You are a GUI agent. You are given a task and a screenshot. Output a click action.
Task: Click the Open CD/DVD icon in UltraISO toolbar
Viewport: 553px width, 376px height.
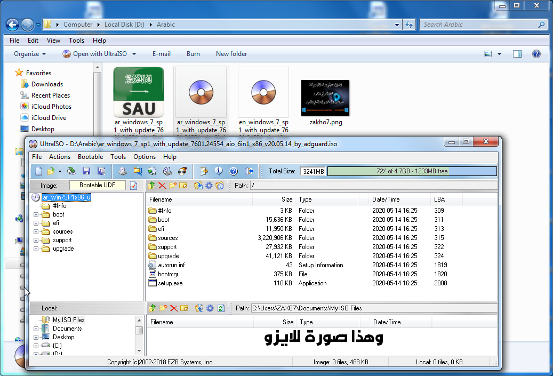coord(71,171)
